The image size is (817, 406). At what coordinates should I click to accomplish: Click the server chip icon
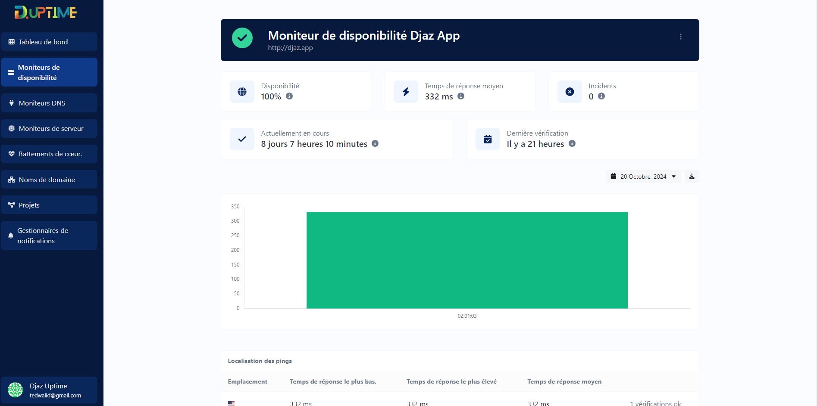pos(12,128)
